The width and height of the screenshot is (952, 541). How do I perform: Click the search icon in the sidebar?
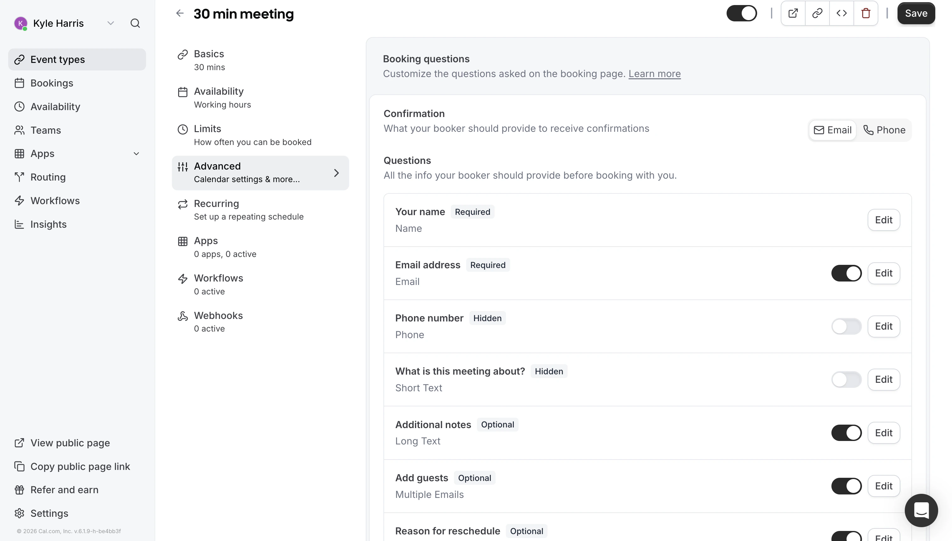135,23
